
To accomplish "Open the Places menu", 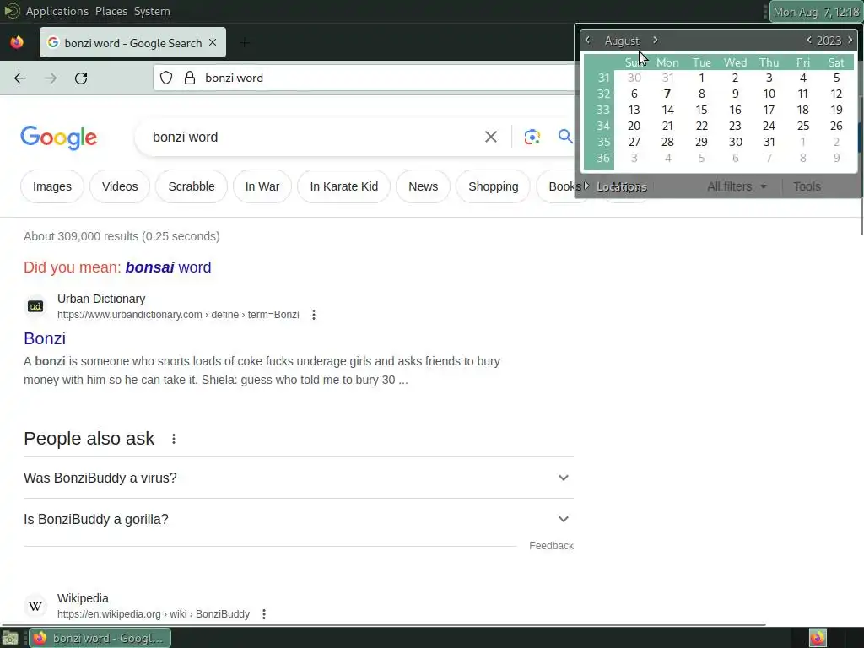I will tap(111, 11).
